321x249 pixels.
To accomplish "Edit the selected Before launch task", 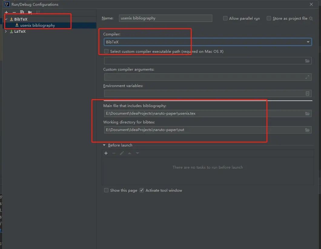I will coord(122,153).
